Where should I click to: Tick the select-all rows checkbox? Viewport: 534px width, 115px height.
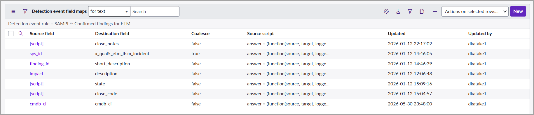pyautogui.click(x=11, y=34)
